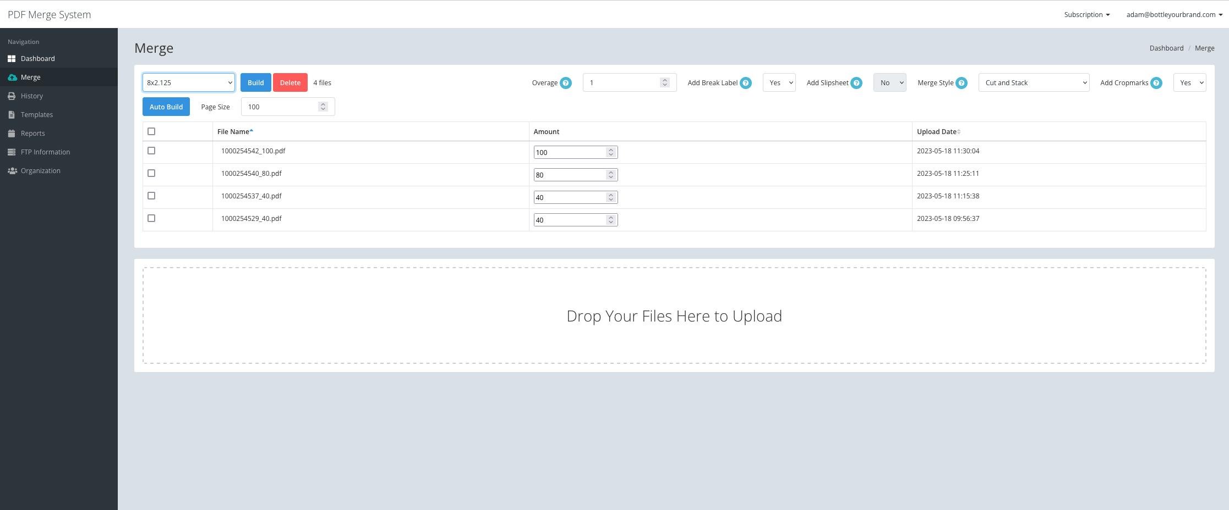Click stepper arrows on 1000254542_100.pdf amount

pyautogui.click(x=610, y=152)
